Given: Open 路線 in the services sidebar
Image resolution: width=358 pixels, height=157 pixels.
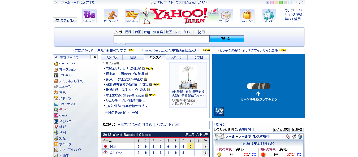Looking at the screenshot, I should [x=62, y=138].
